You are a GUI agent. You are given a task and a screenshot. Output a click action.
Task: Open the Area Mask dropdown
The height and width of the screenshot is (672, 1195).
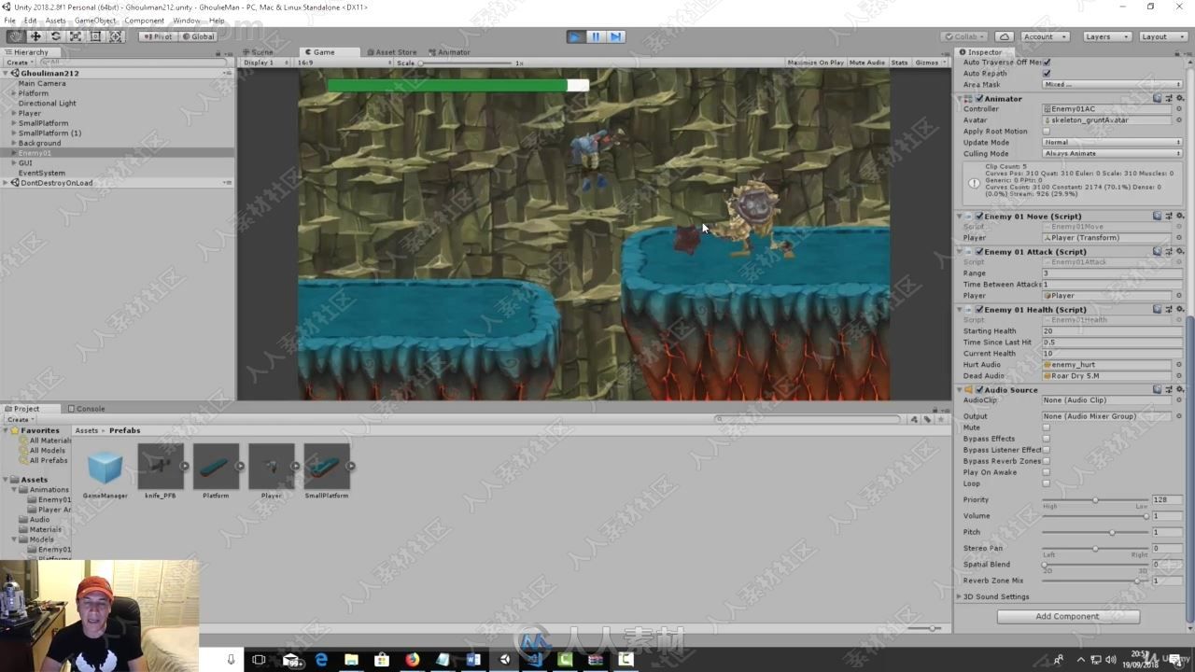pos(1112,85)
